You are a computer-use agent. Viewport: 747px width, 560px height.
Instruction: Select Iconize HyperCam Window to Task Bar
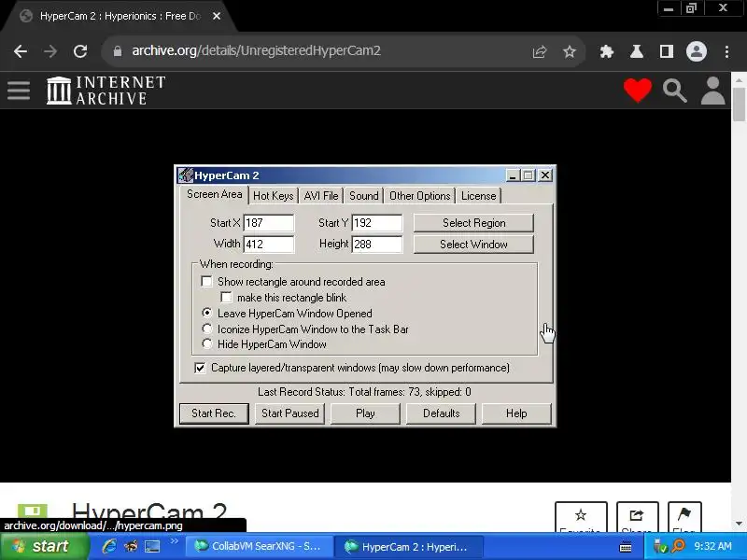pos(206,329)
